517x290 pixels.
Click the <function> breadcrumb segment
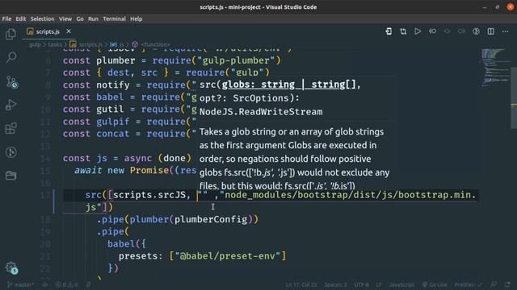point(151,44)
